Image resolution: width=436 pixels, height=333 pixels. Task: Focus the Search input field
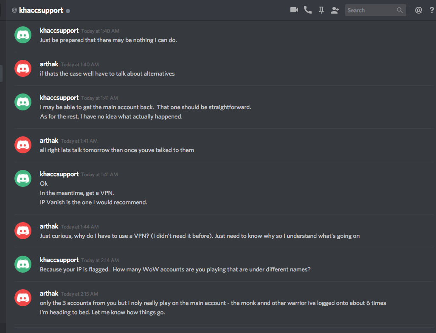(370, 10)
